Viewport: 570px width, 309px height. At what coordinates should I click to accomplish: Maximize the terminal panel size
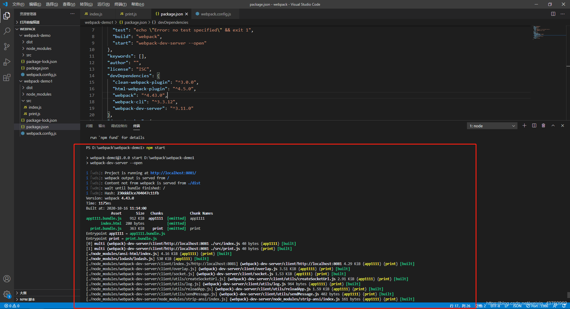pyautogui.click(x=553, y=126)
